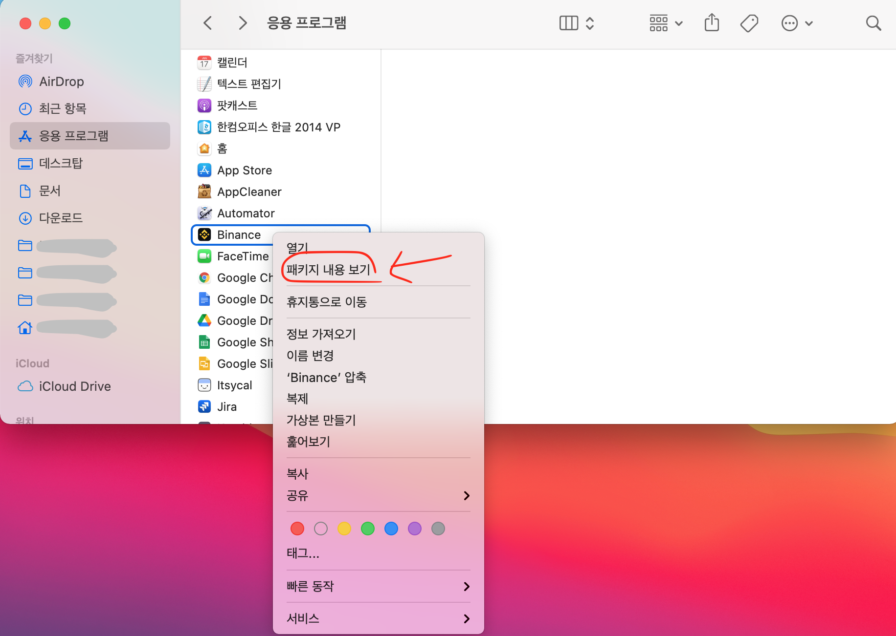Image resolution: width=896 pixels, height=636 pixels.
Task: Expand the 서비스 submenu
Action: pos(378,618)
